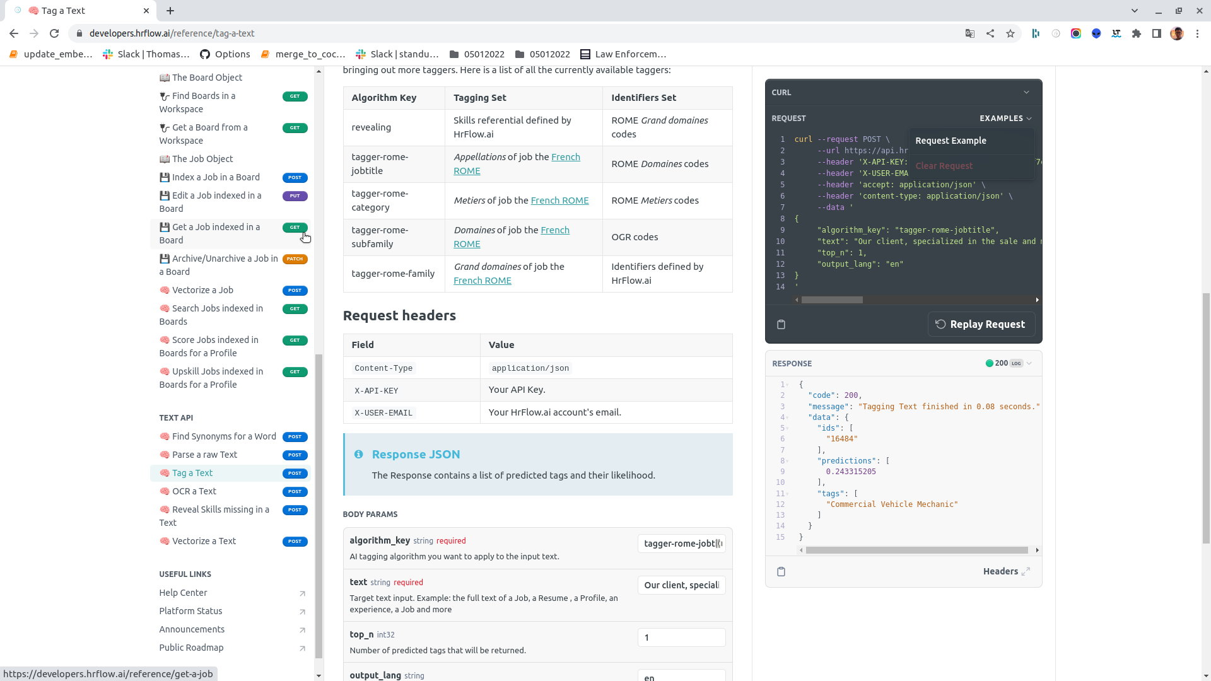Open the Chrome extensions puzzle icon
Screen dimensions: 1211x681
tap(1137, 33)
